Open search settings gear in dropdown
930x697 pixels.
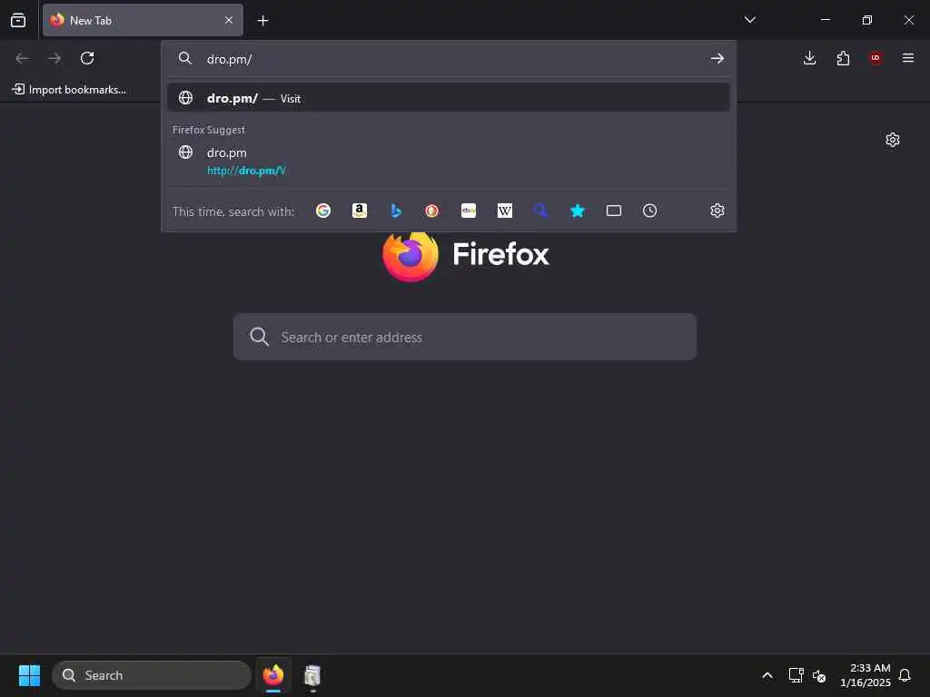717,211
